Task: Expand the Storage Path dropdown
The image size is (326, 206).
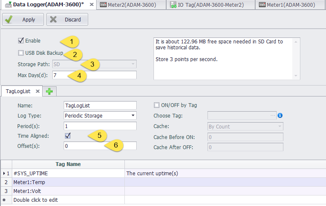Action: (x=133, y=64)
